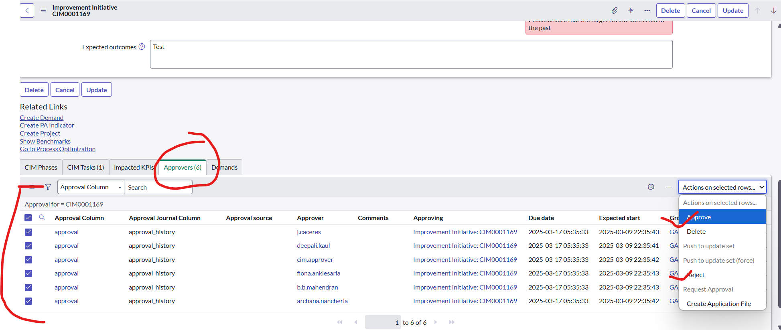
Task: Uncheck the j.caceres approval row
Action: point(28,232)
